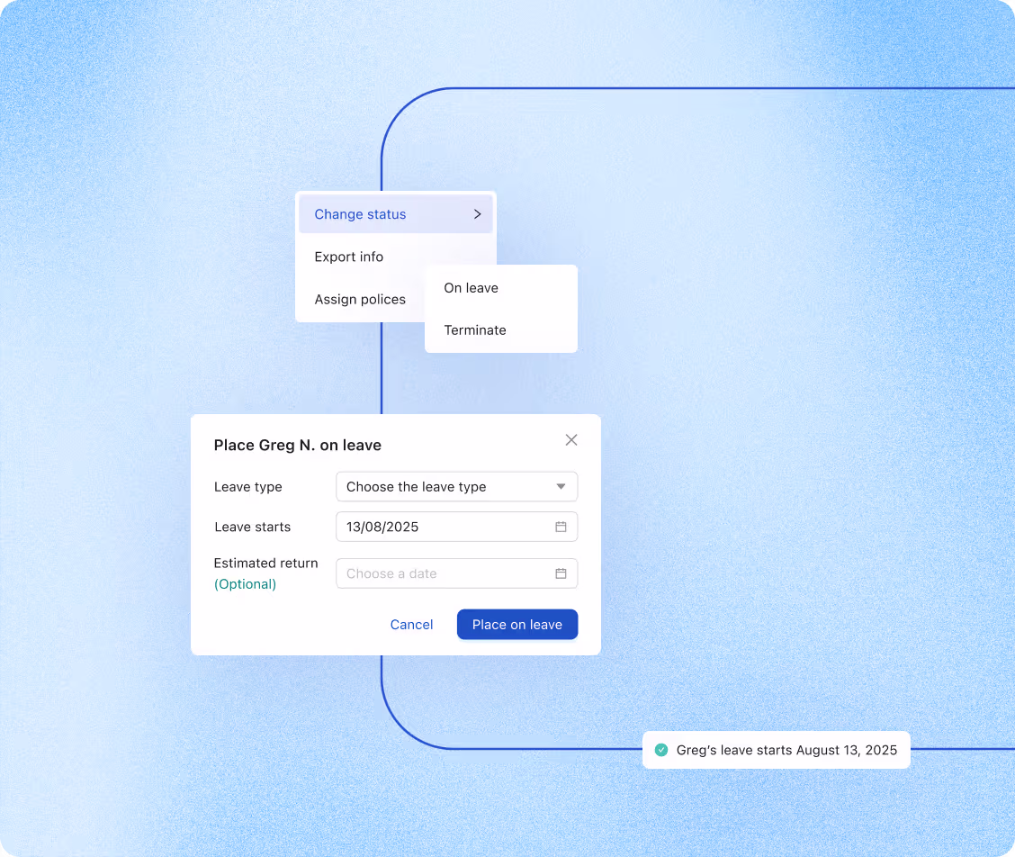Click the Place Greg N. on leave title
This screenshot has height=857, width=1015.
[297, 446]
